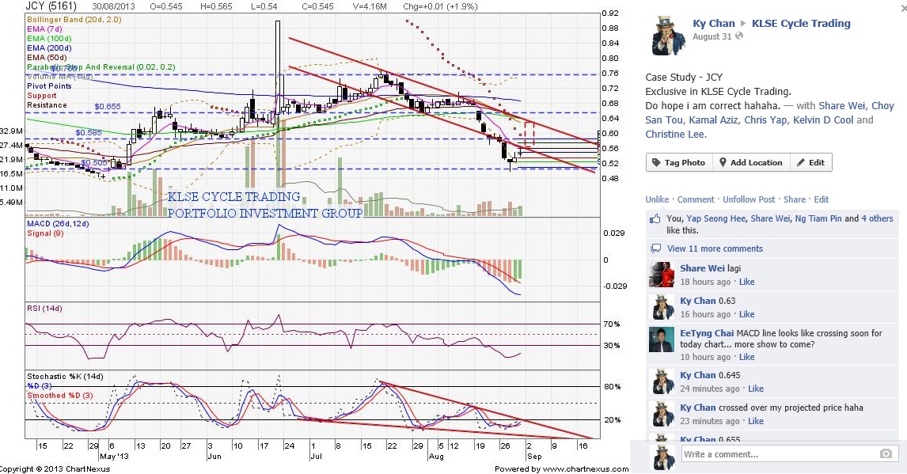Click the comments bubble icon

[655, 248]
